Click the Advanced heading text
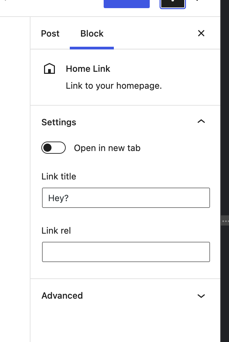The width and height of the screenshot is (229, 342). tap(62, 296)
